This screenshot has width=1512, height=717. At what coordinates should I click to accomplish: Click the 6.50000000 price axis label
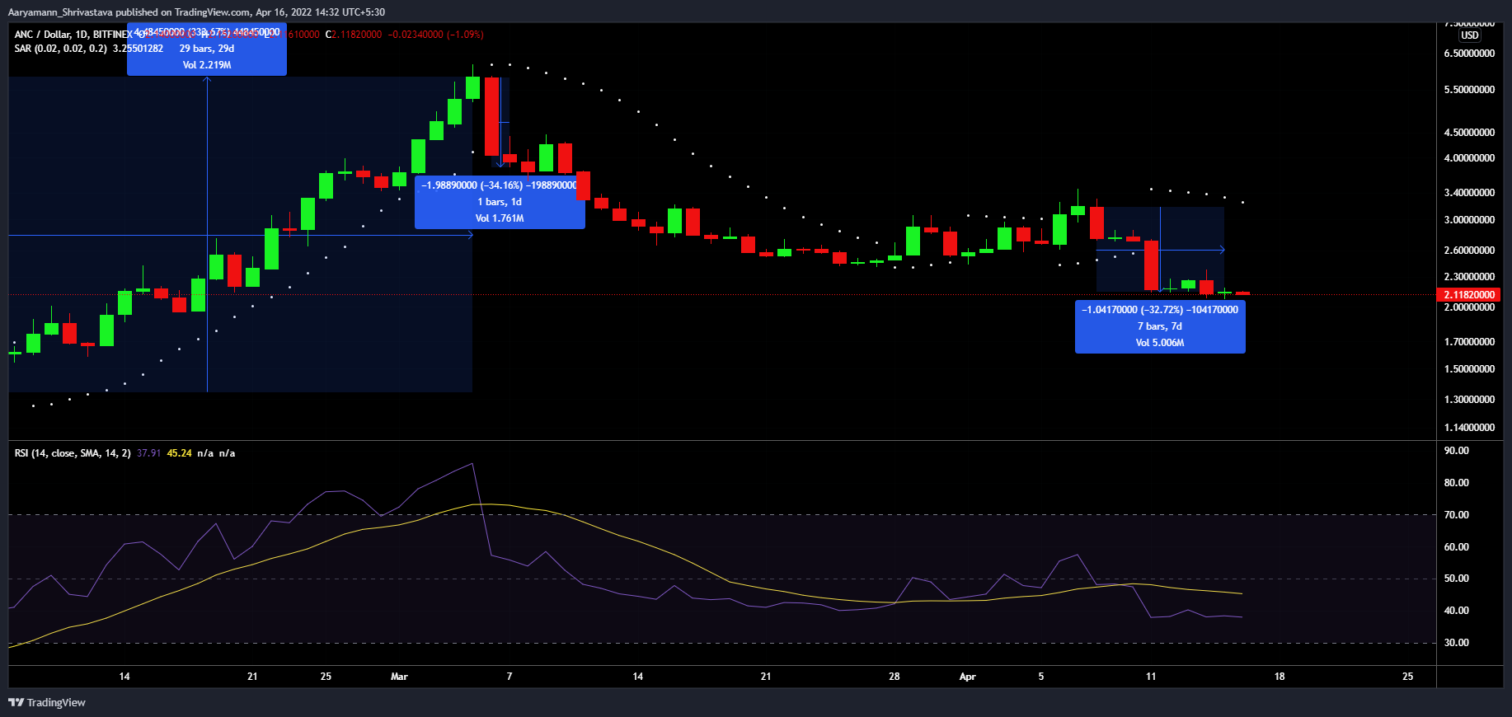pyautogui.click(x=1469, y=54)
